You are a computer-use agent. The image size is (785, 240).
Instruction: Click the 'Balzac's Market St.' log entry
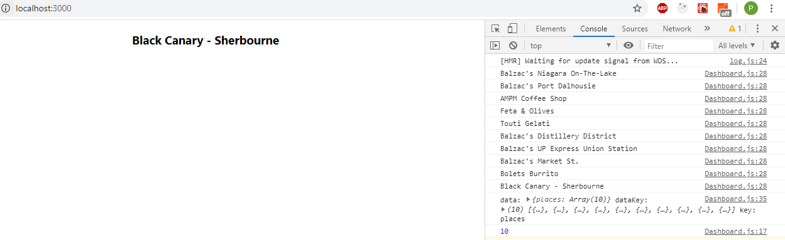539,161
